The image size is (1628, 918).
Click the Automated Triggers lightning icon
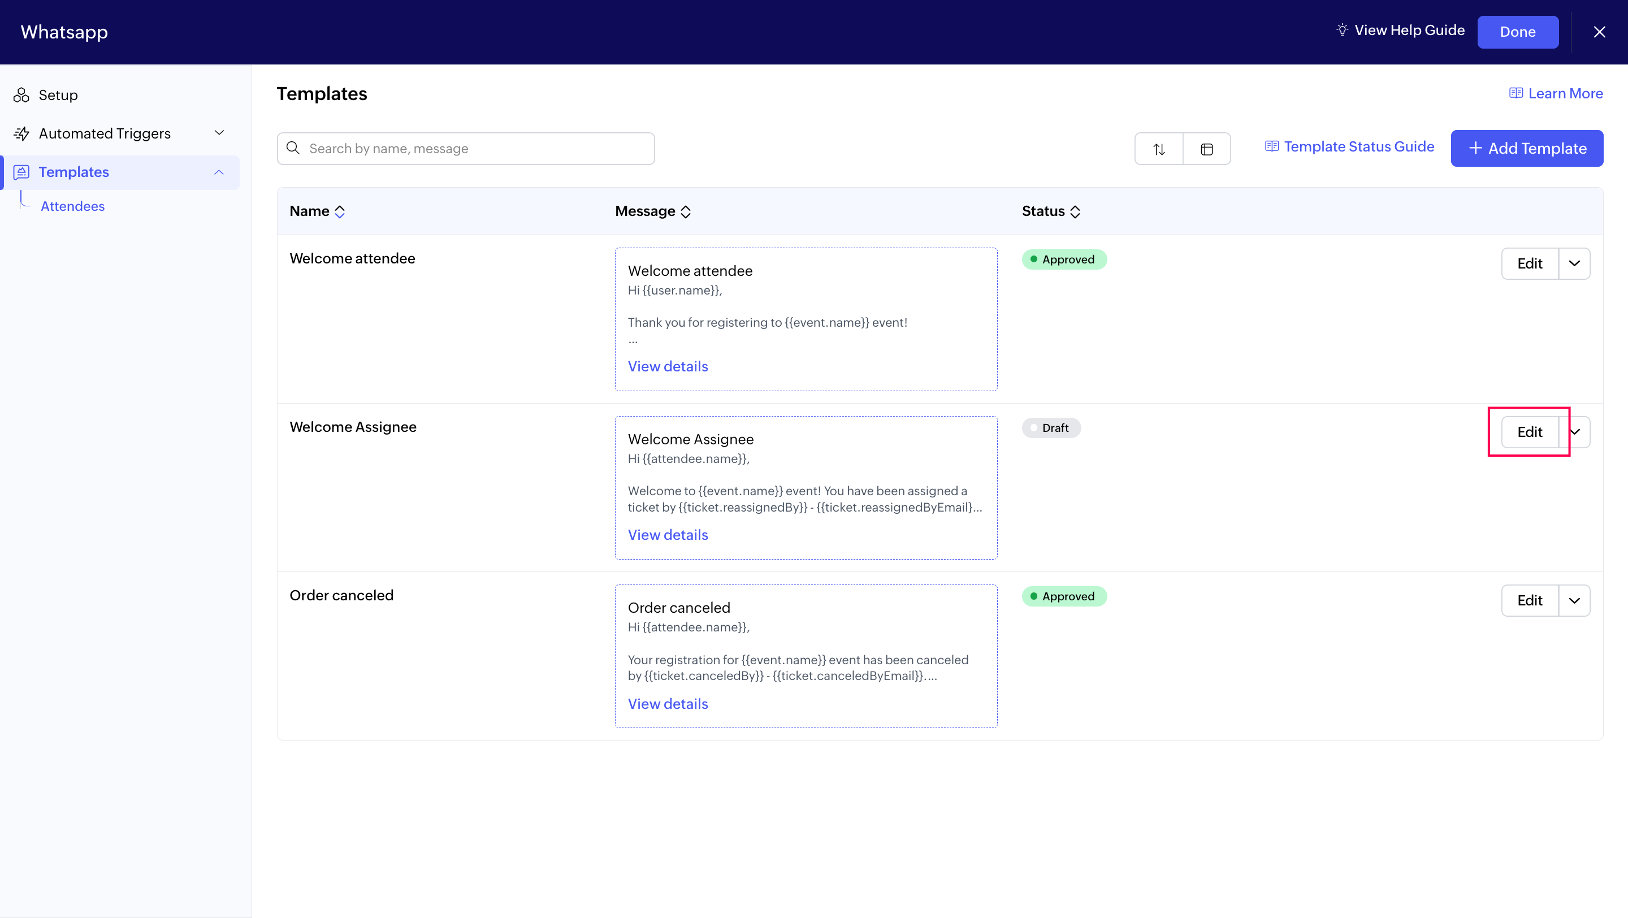(x=21, y=133)
